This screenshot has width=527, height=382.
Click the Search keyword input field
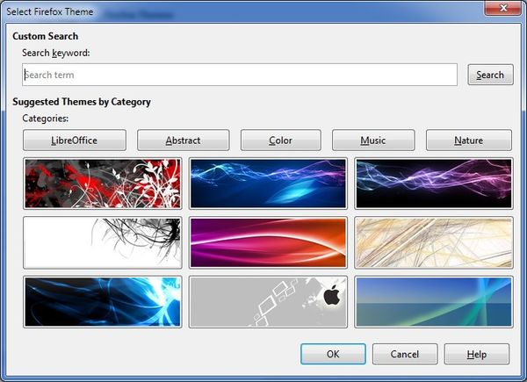(x=240, y=75)
